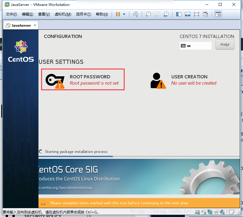Screen dimensions: 243x217
Task: Toggle the thumbnail bar icon
Action: point(188,14)
